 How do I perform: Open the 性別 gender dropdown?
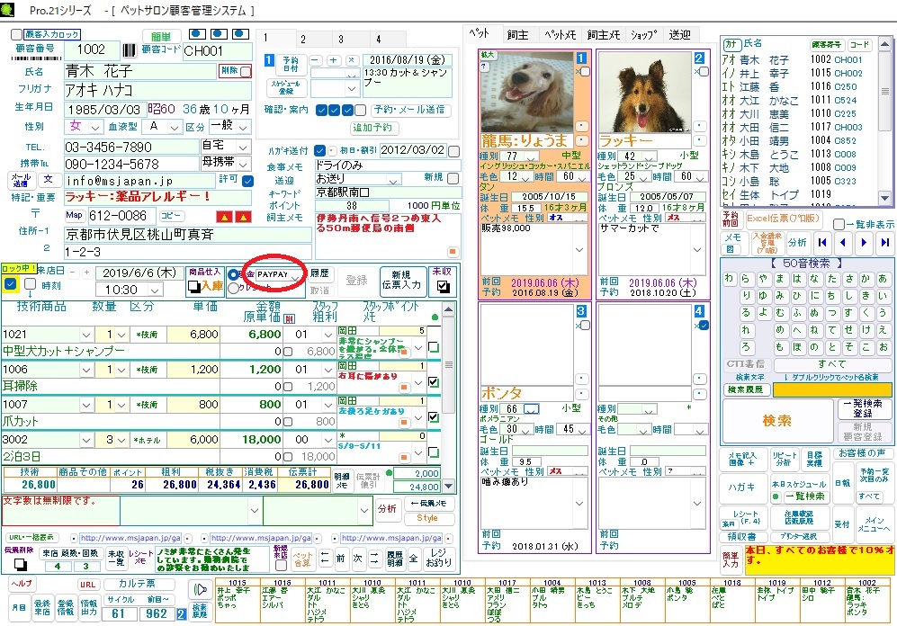pyautogui.click(x=96, y=127)
